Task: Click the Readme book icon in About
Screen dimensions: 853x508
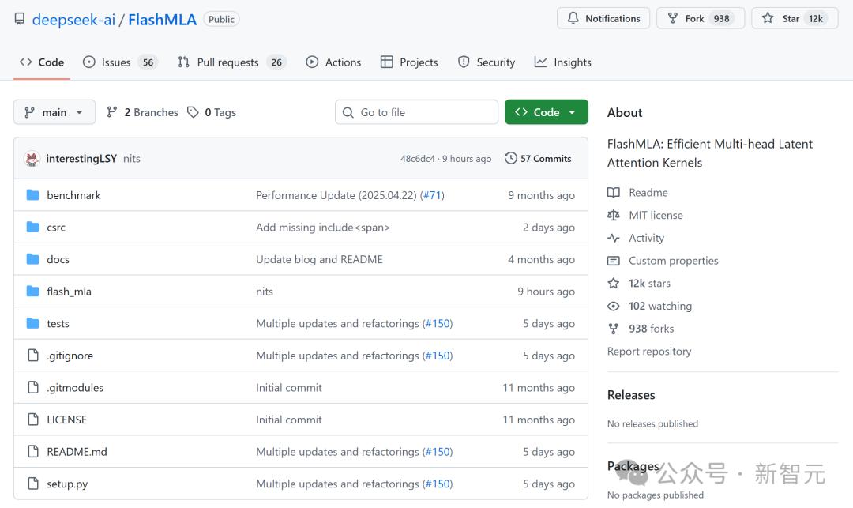Action: [614, 192]
